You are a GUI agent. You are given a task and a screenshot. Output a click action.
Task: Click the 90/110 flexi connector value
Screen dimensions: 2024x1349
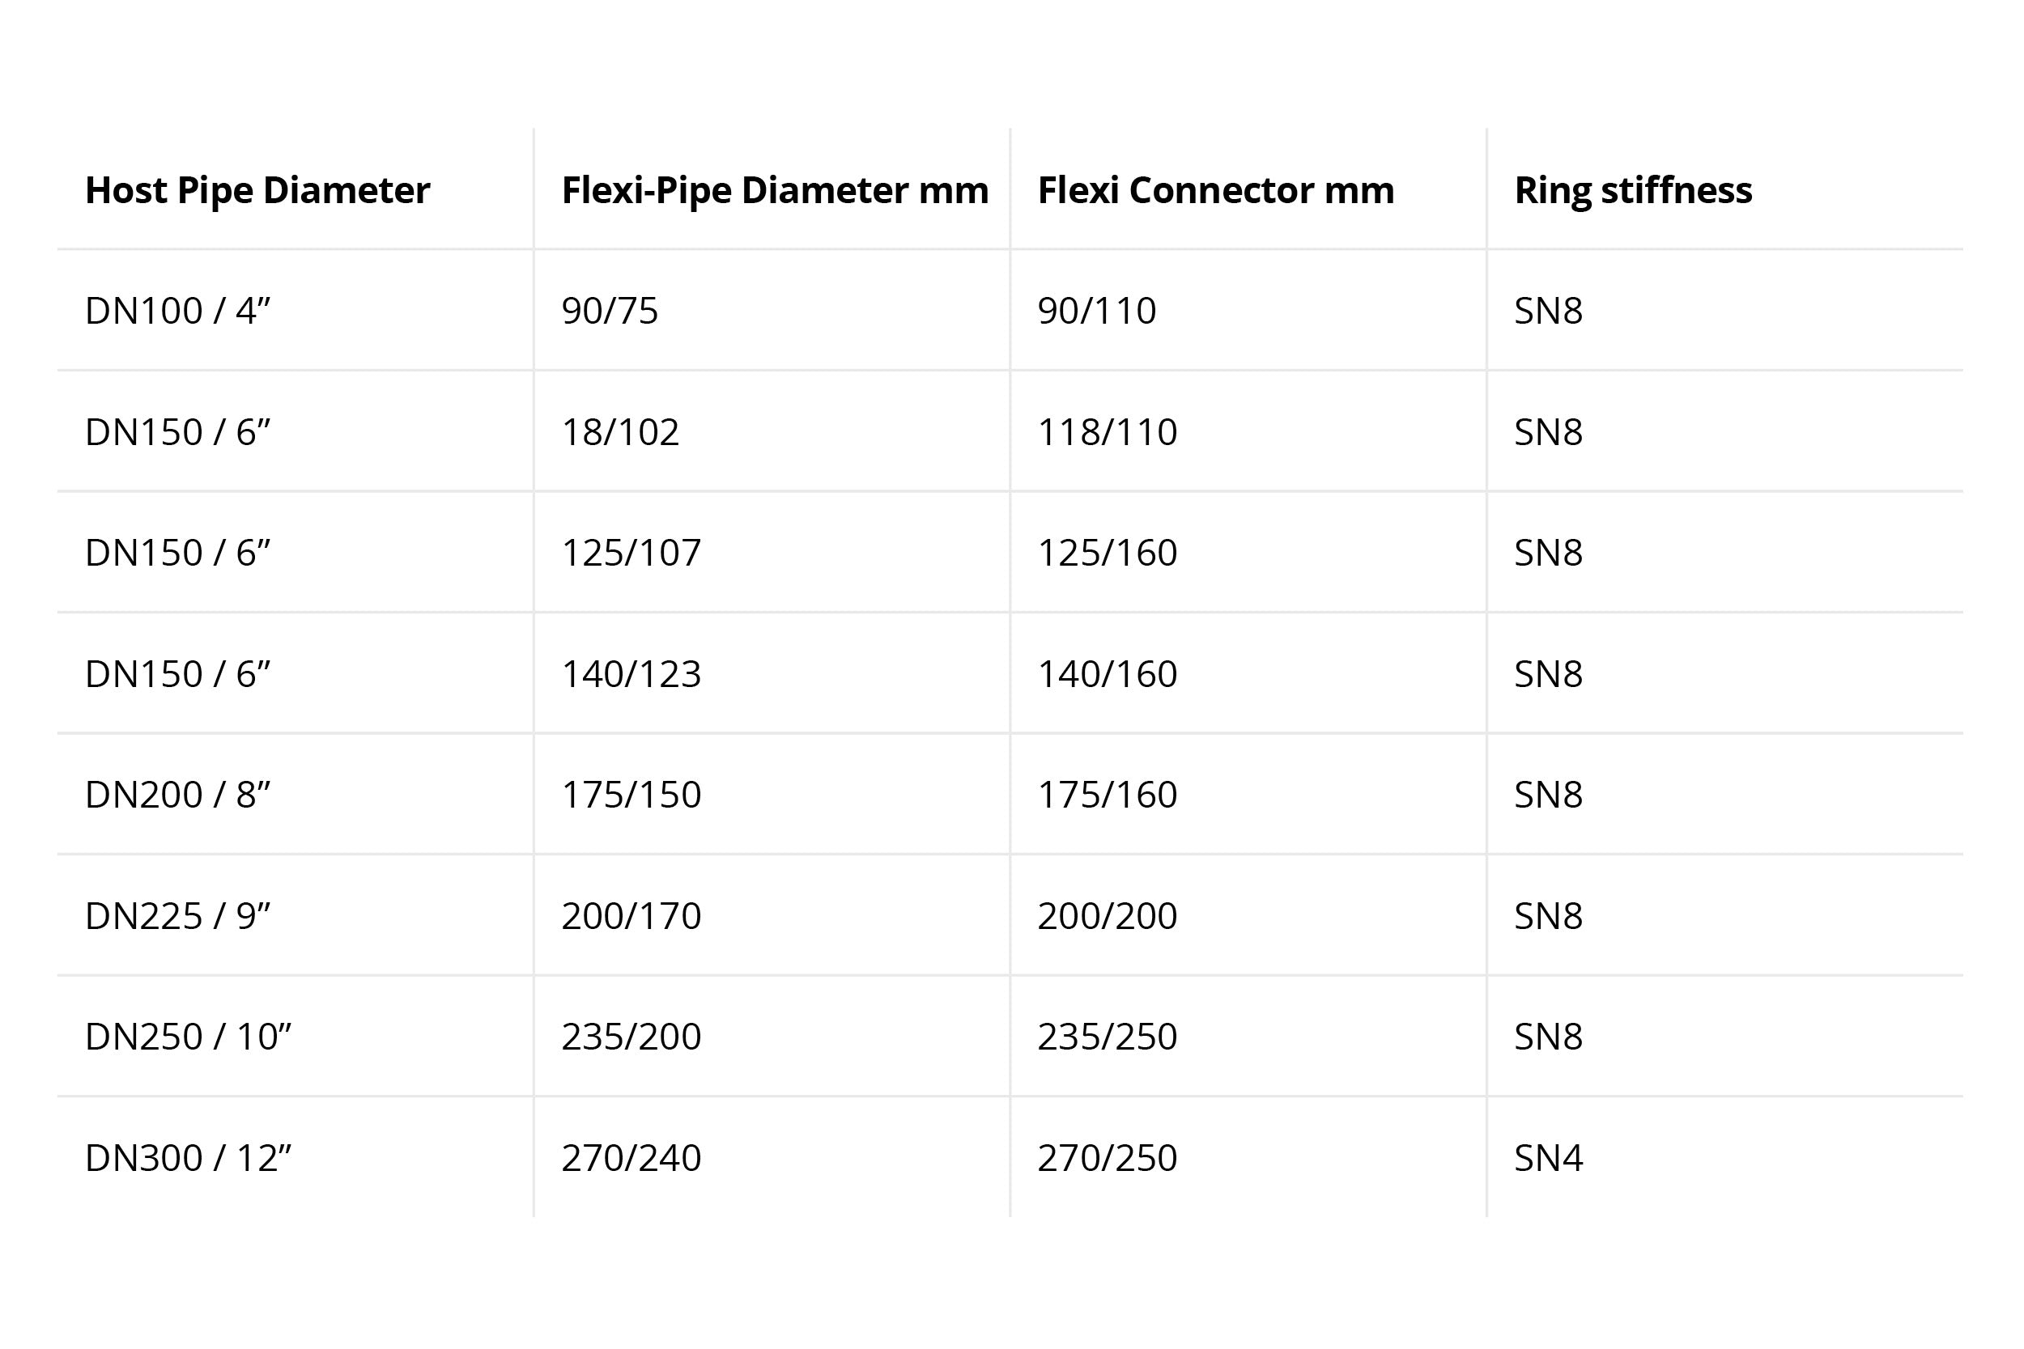[1096, 311]
